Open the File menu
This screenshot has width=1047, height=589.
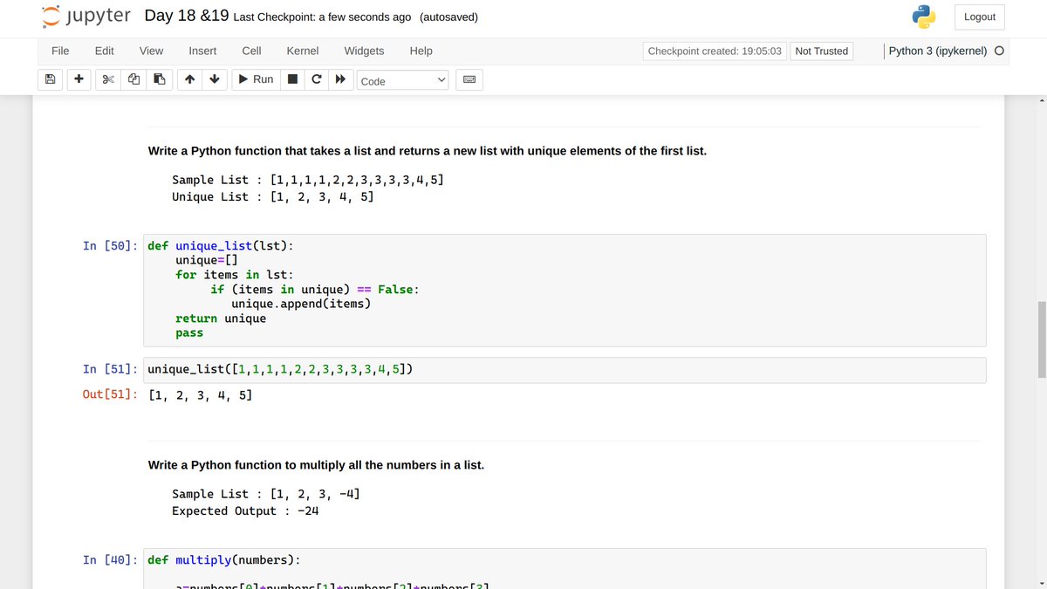point(60,51)
